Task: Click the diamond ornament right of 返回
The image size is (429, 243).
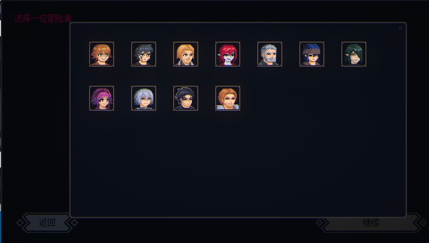Action: [74, 223]
